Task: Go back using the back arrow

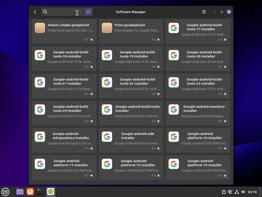Action: point(35,12)
